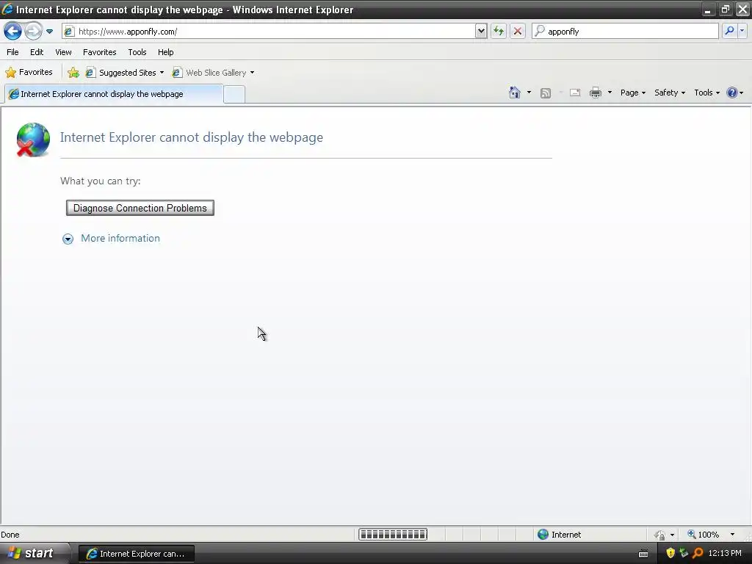Open Suggested Sites in the favorites bar
The height and width of the screenshot is (564, 752).
[124, 73]
